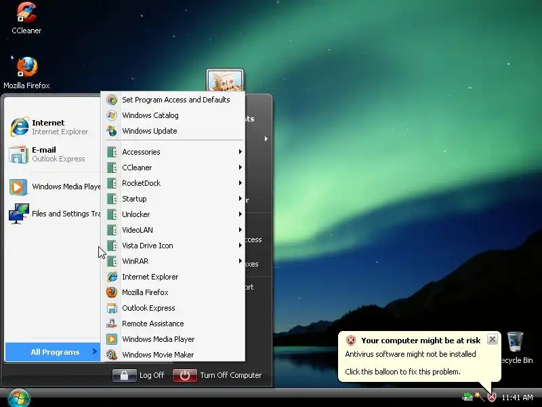Click the Files and Settings Transfer icon
542x407 pixels.
(19, 214)
